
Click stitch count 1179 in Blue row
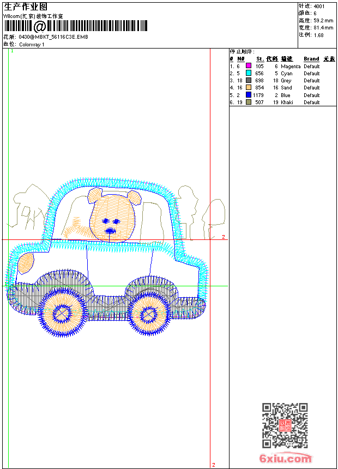[x=258, y=95]
